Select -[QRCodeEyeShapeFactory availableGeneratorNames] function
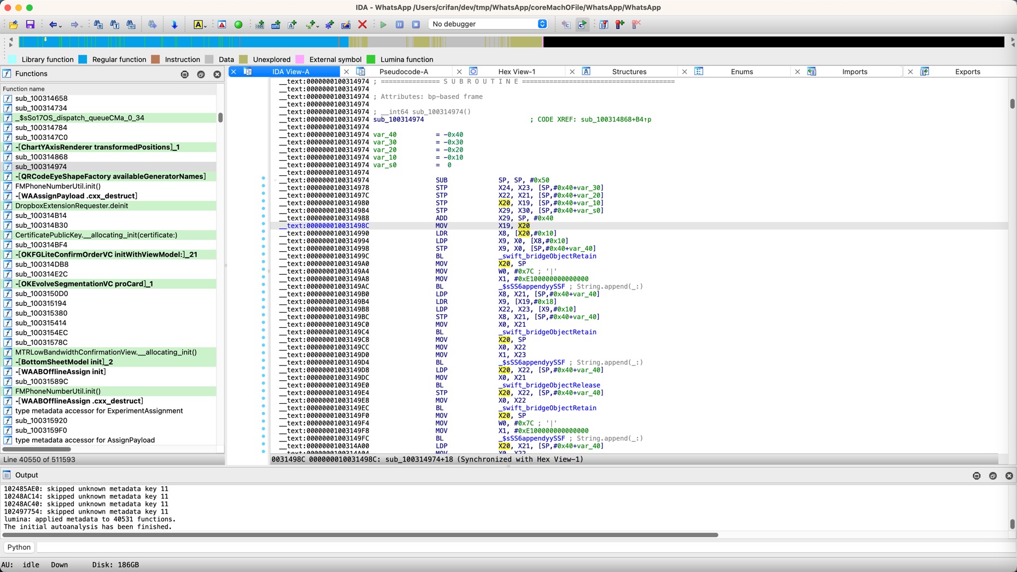1017x572 pixels. (109, 176)
